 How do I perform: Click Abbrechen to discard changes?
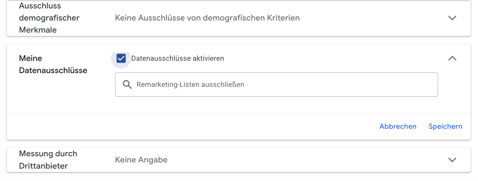(398, 126)
